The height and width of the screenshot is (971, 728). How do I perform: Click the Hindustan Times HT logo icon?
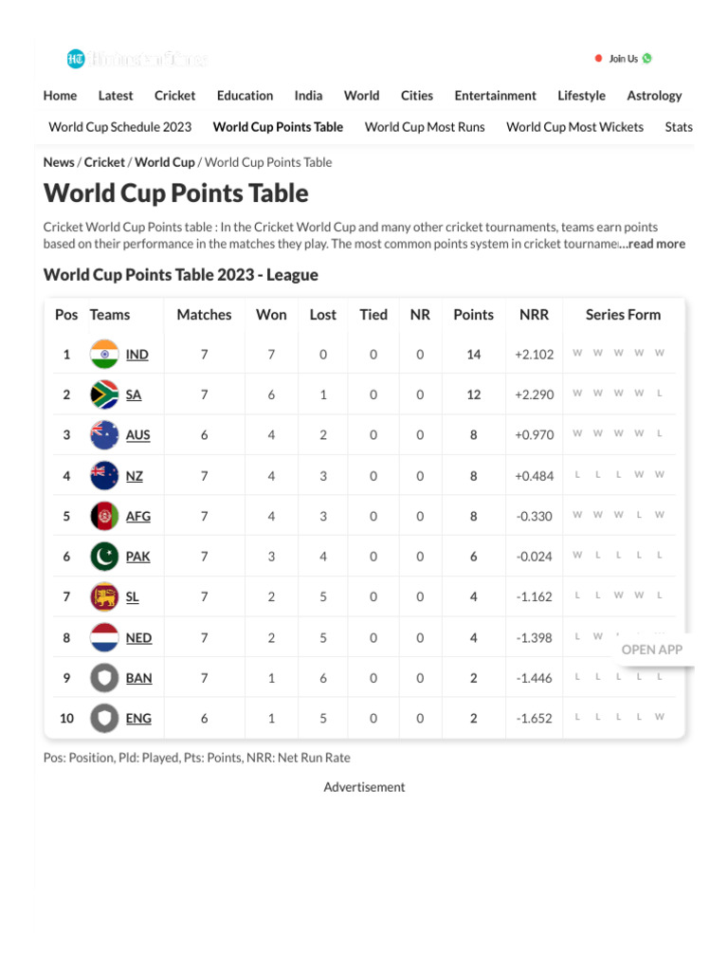point(76,59)
